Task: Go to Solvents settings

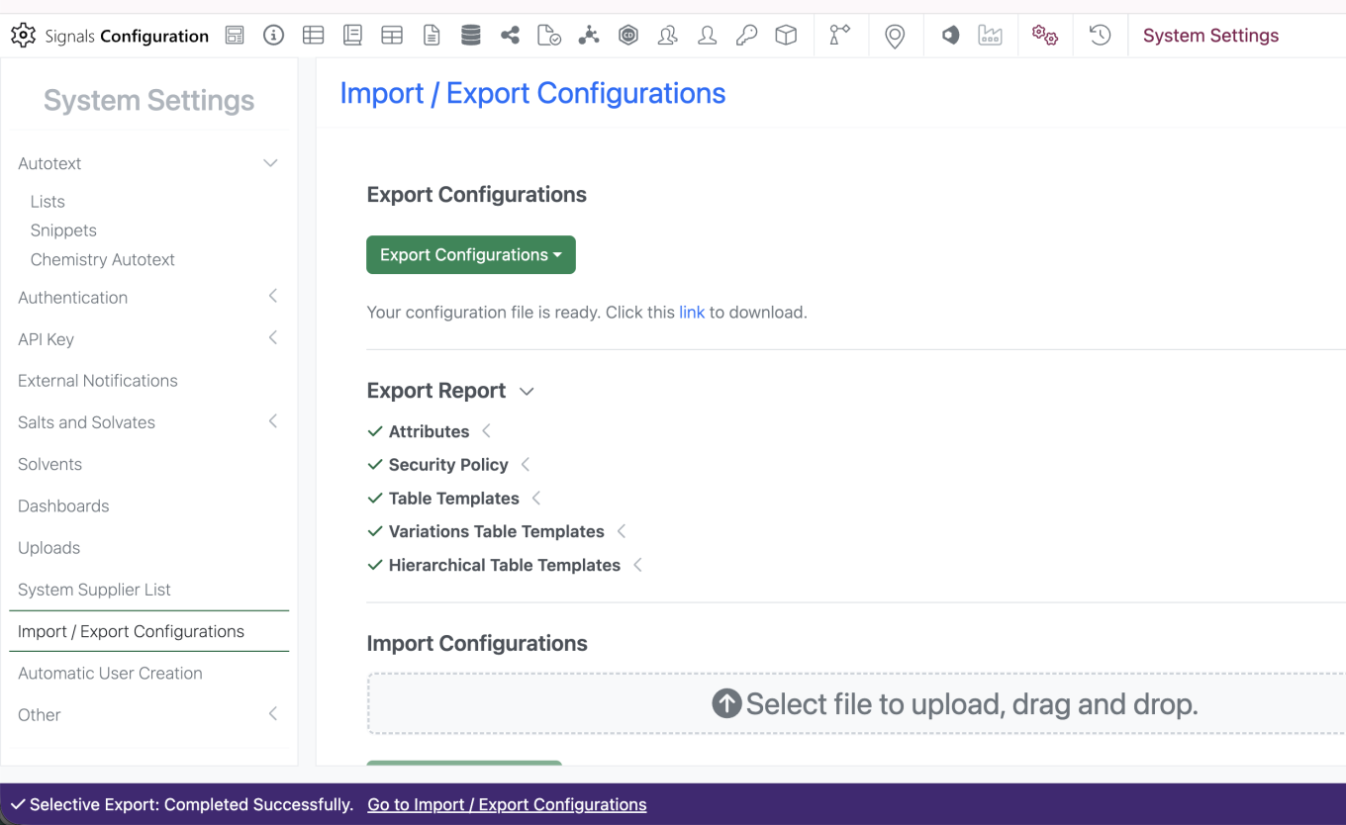Action: pos(49,464)
